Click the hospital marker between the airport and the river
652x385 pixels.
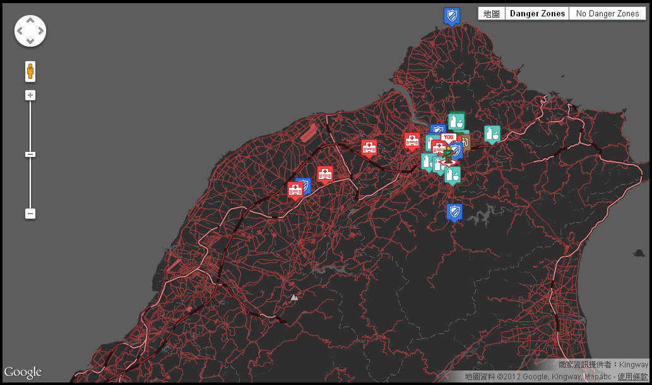coord(369,147)
